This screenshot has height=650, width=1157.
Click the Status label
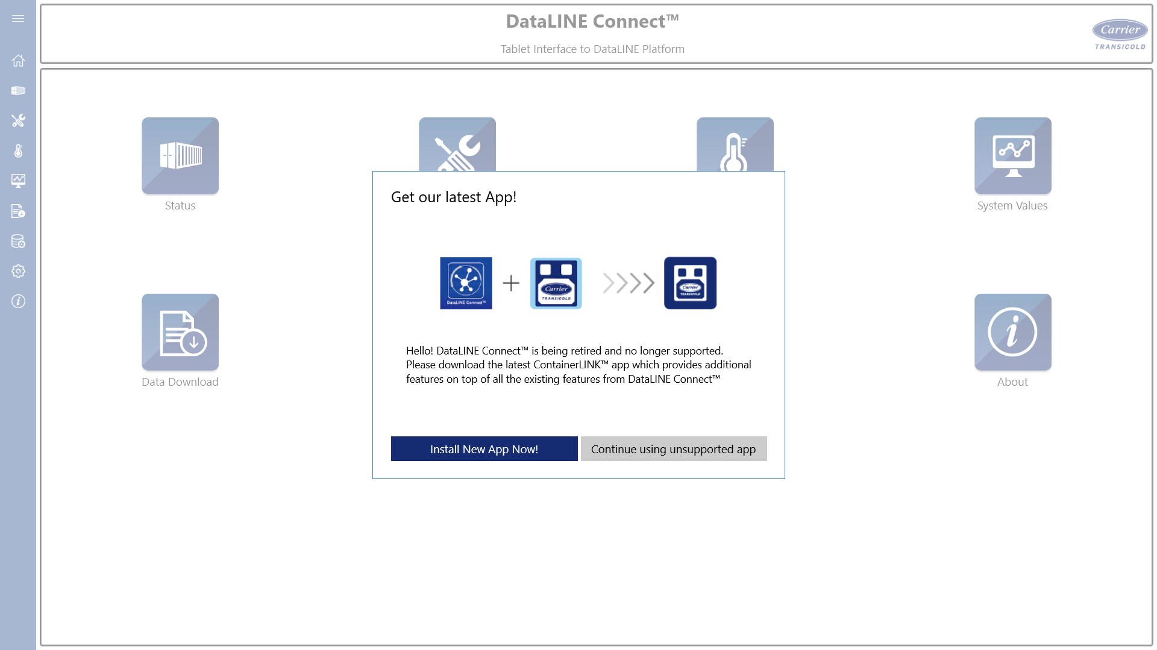[180, 206]
